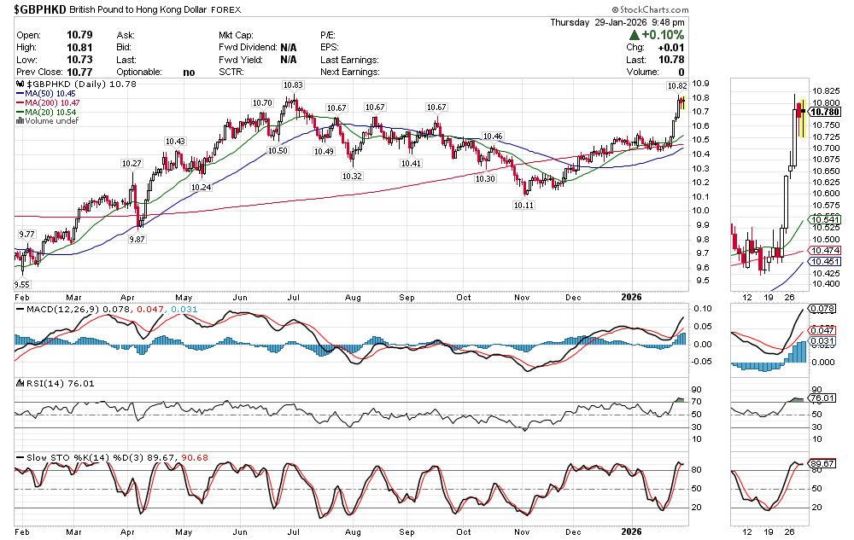Click the 9.55 February low label
The height and width of the screenshot is (540, 854).
coord(23,282)
